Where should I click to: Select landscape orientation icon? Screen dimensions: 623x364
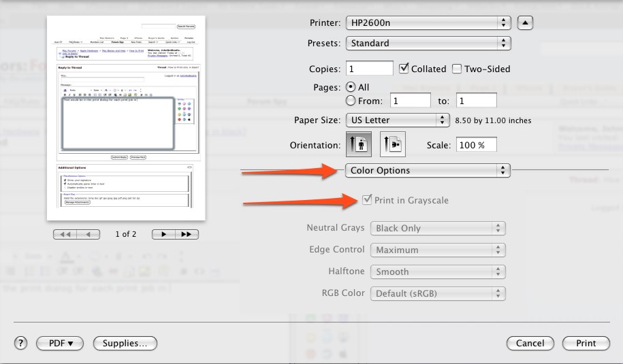(393, 144)
